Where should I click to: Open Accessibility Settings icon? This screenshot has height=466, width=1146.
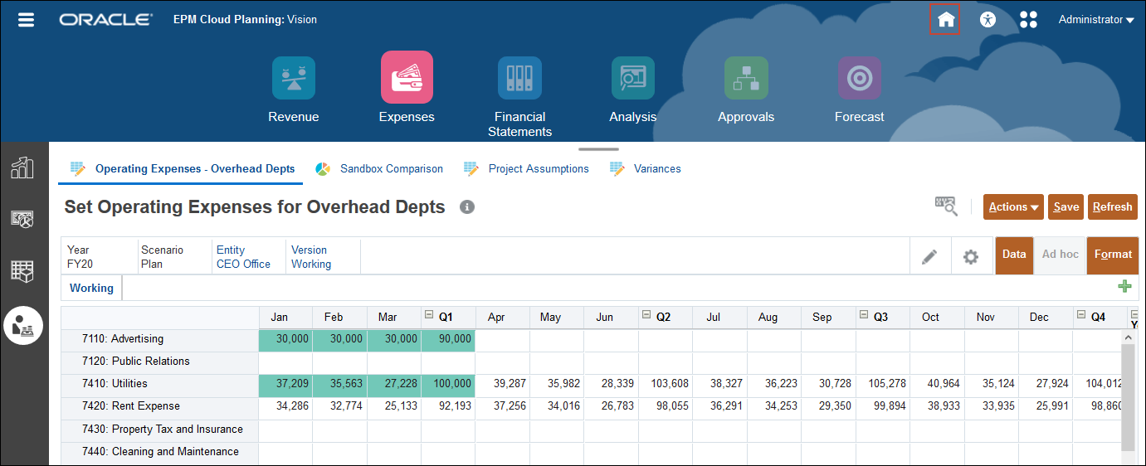[x=988, y=20]
